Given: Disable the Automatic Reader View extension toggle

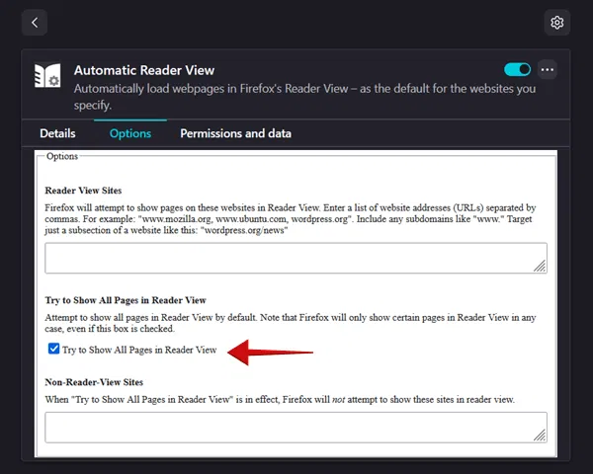Looking at the screenshot, I should click(x=517, y=70).
